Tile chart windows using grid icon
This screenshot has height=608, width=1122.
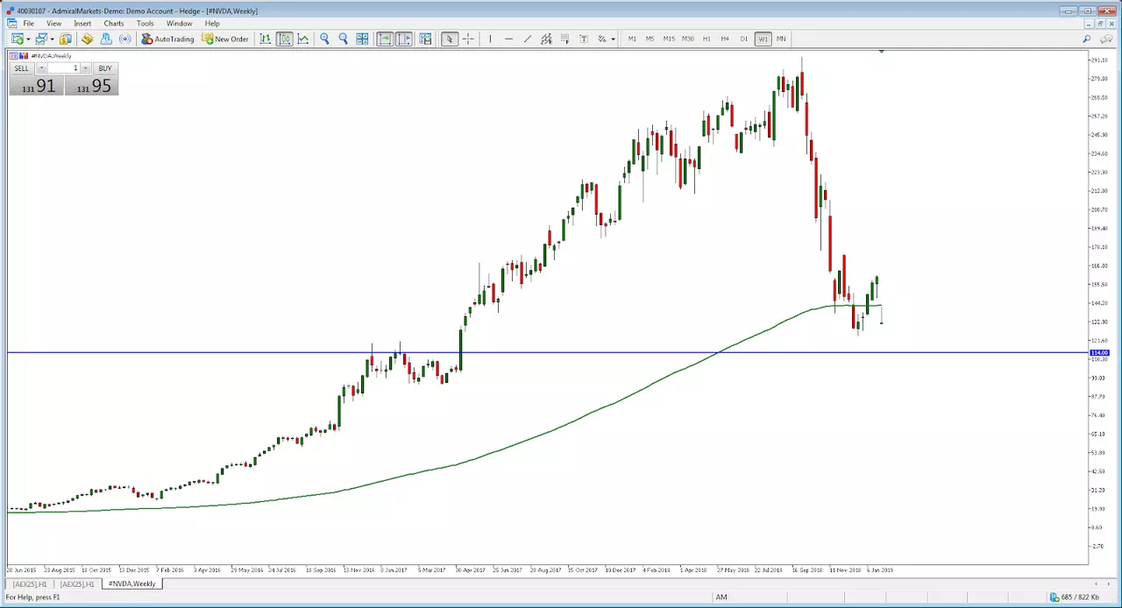(362, 39)
